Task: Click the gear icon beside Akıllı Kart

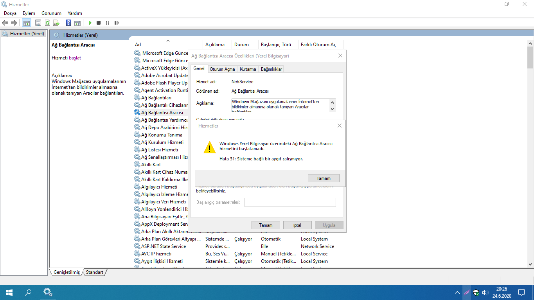Action: coord(137,164)
